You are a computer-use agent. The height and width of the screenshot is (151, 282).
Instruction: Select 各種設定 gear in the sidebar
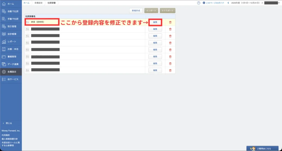(11, 72)
